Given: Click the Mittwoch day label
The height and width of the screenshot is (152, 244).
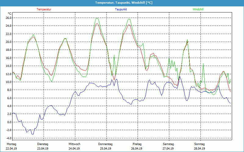Looking at the screenshot, I should 74,144.
